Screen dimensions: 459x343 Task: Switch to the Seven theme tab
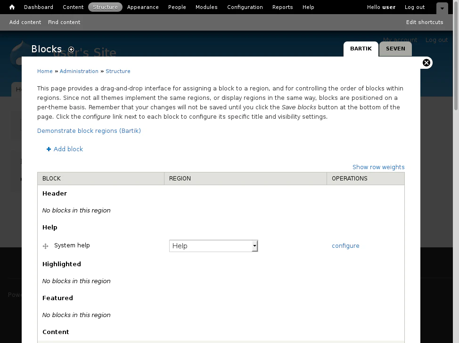(x=395, y=49)
